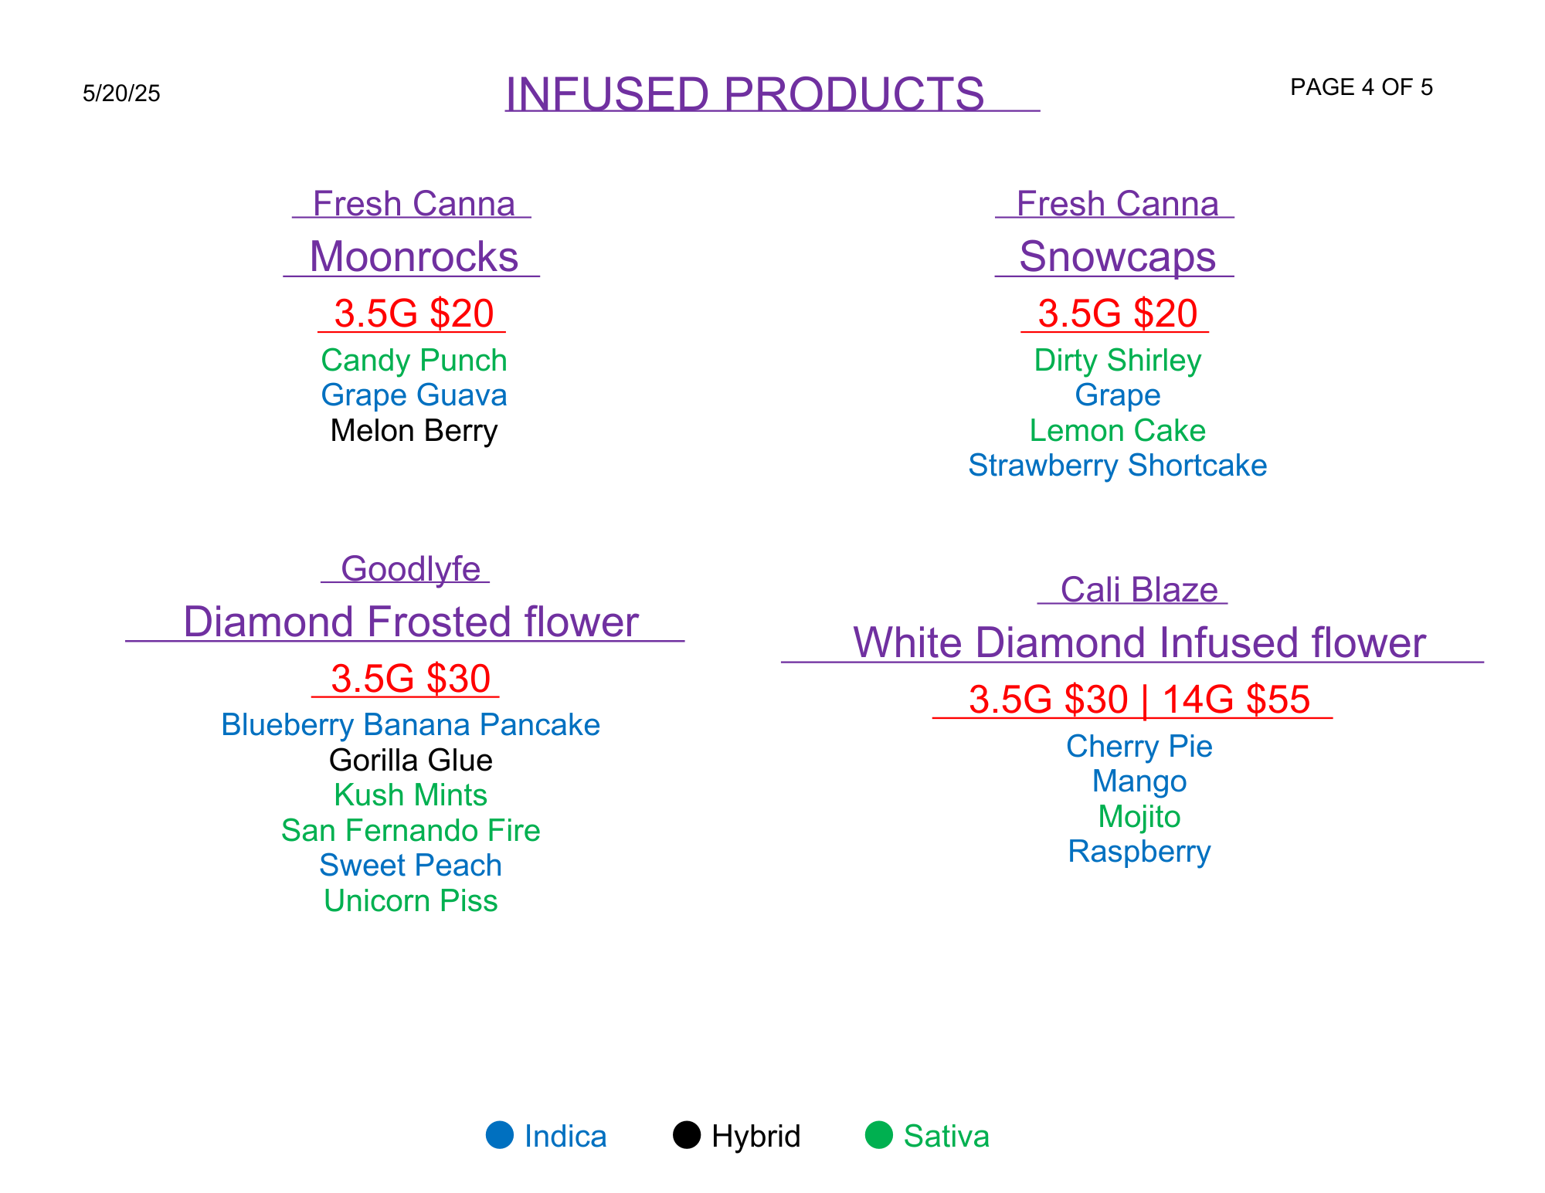
Task: Click the Diamond Frosted flower title
Action: 410,622
